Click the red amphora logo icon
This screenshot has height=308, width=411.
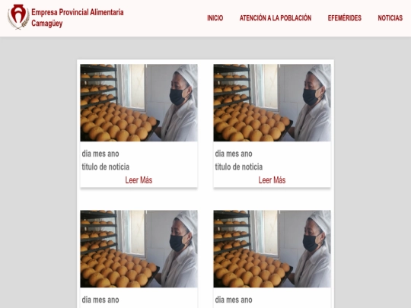pyautogui.click(x=18, y=17)
